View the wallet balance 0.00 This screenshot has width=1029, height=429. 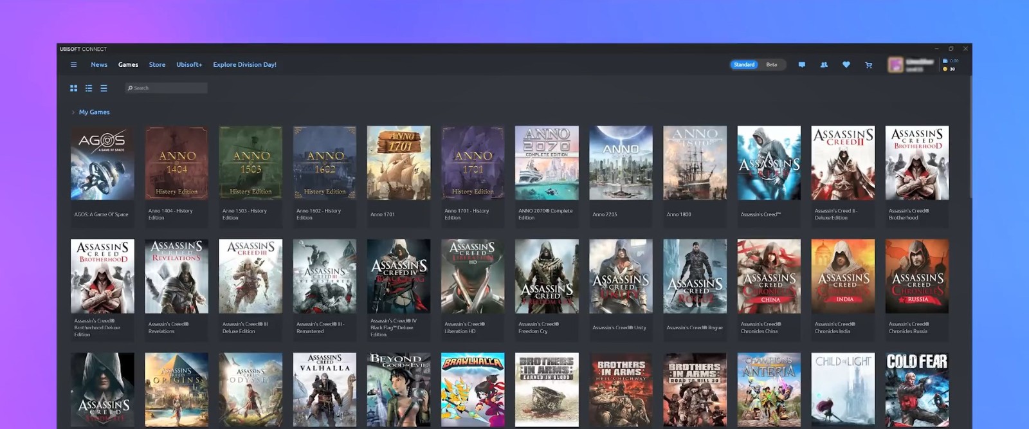click(951, 60)
